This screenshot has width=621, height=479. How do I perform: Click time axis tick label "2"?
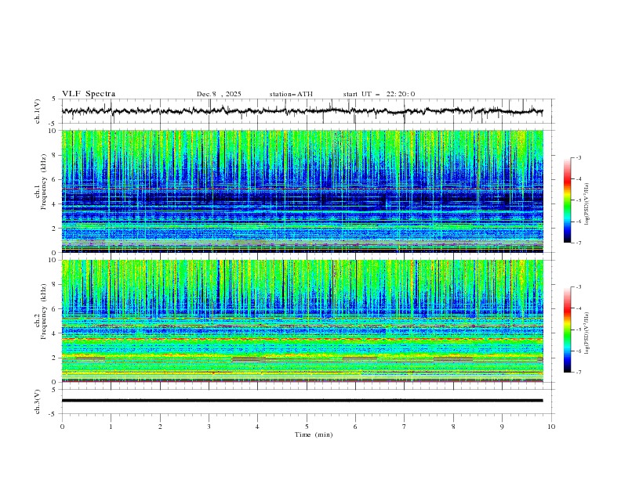tap(160, 427)
